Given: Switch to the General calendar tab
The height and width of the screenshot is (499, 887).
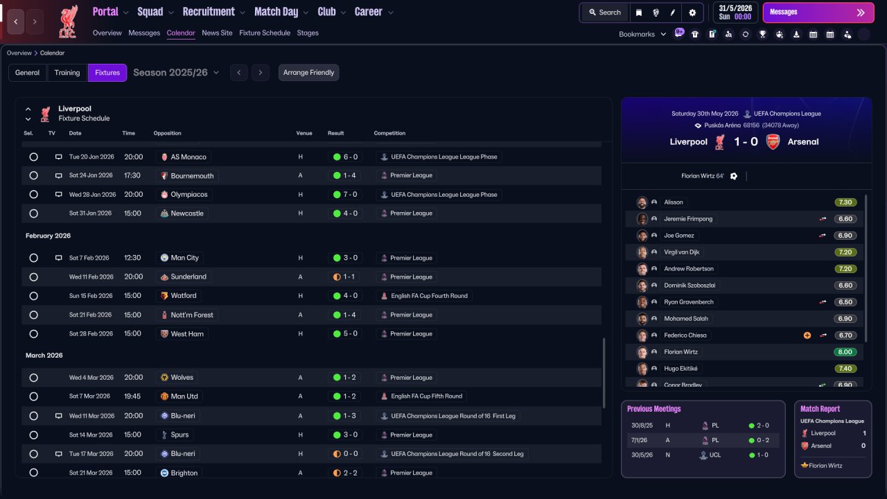Looking at the screenshot, I should pos(28,73).
